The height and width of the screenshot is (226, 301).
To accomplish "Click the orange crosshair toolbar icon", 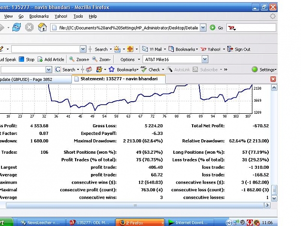I will click(130, 49).
